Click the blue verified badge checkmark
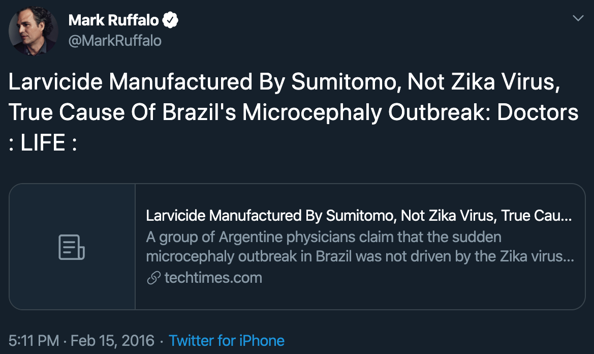Viewport: 594px width, 354px height. [x=170, y=20]
